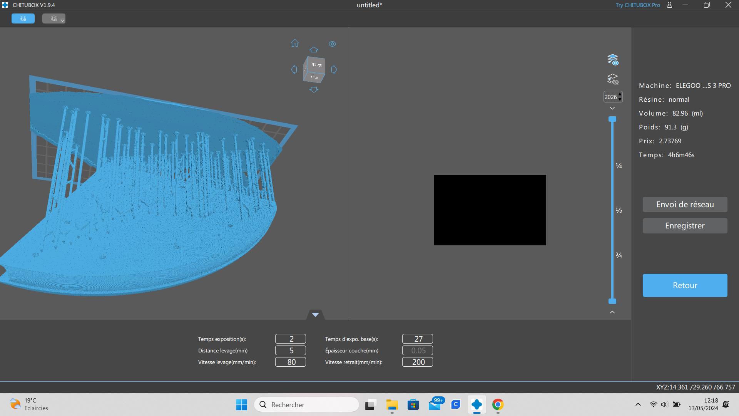Hide layers with the crossed-eye layer icon
Image resolution: width=739 pixels, height=416 pixels.
(613, 79)
